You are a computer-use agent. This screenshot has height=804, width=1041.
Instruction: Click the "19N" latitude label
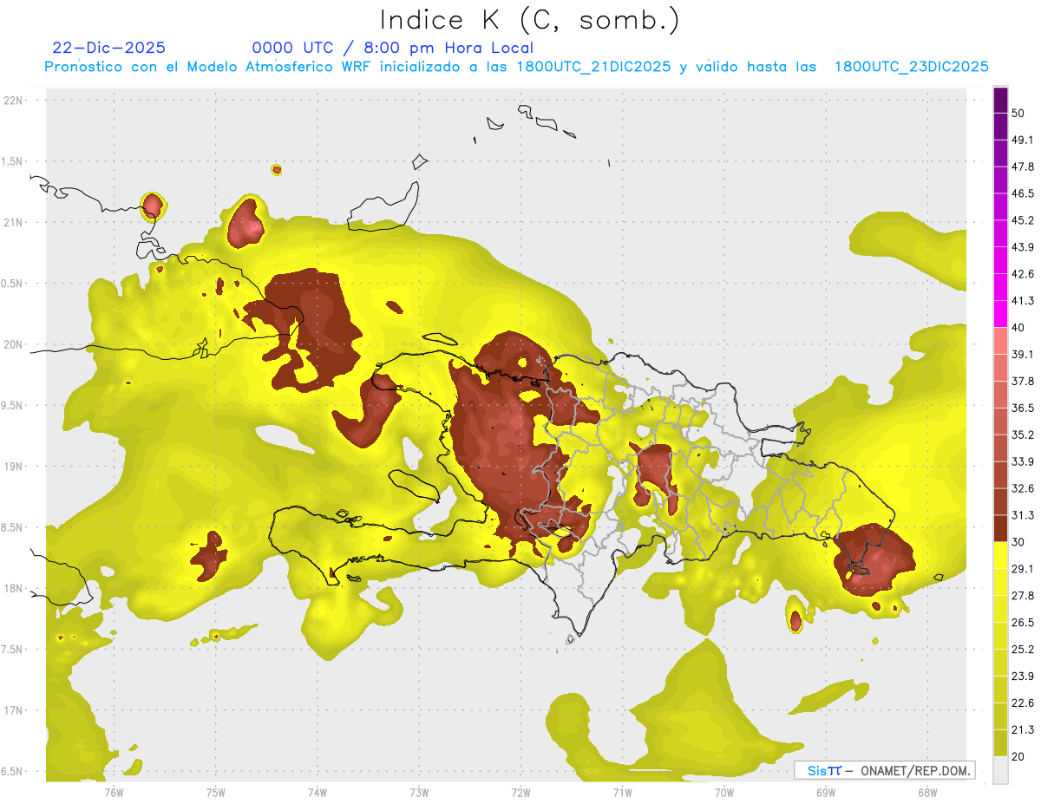(x=14, y=467)
